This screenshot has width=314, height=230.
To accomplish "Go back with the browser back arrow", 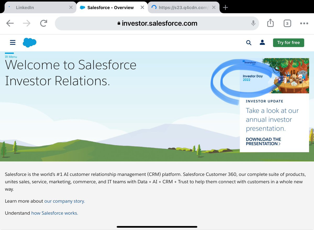I will (10, 23).
